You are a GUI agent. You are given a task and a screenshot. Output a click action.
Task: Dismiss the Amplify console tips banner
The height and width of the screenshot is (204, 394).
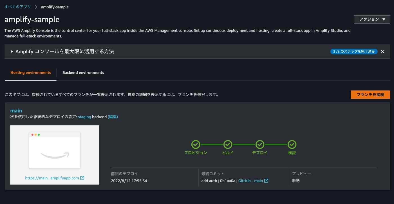(x=382, y=52)
